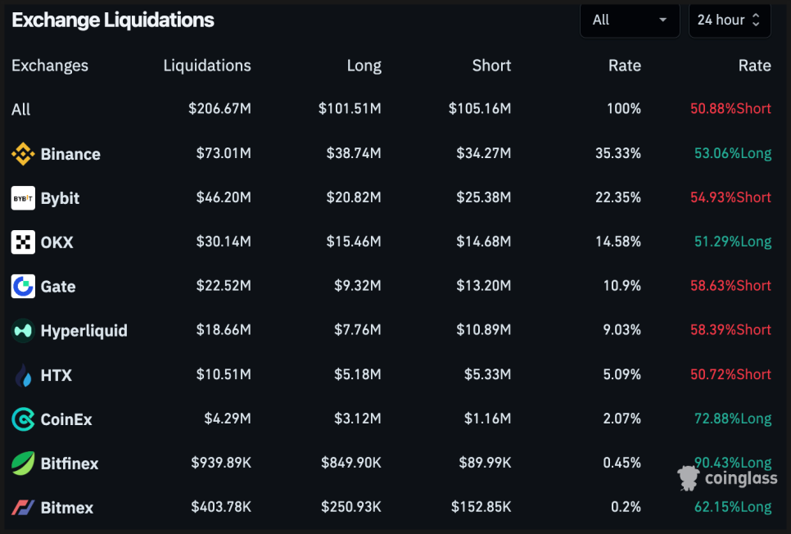Click the Binance exchange logo icon
791x534 pixels.
23,154
